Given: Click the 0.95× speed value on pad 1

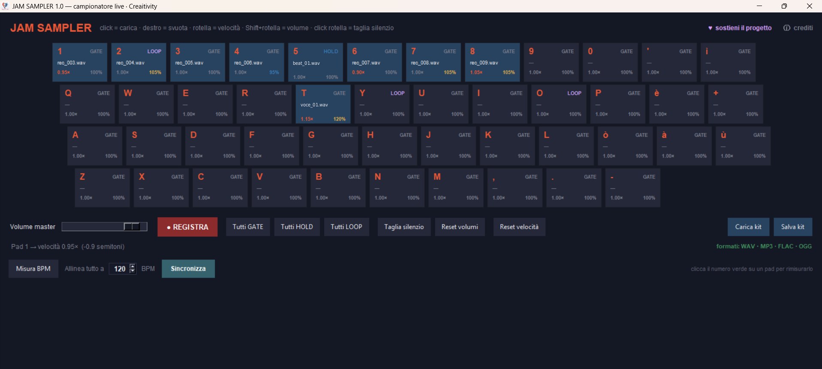Looking at the screenshot, I should pos(63,73).
